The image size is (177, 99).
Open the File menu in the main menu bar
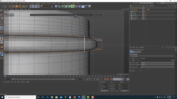pos(1,3)
